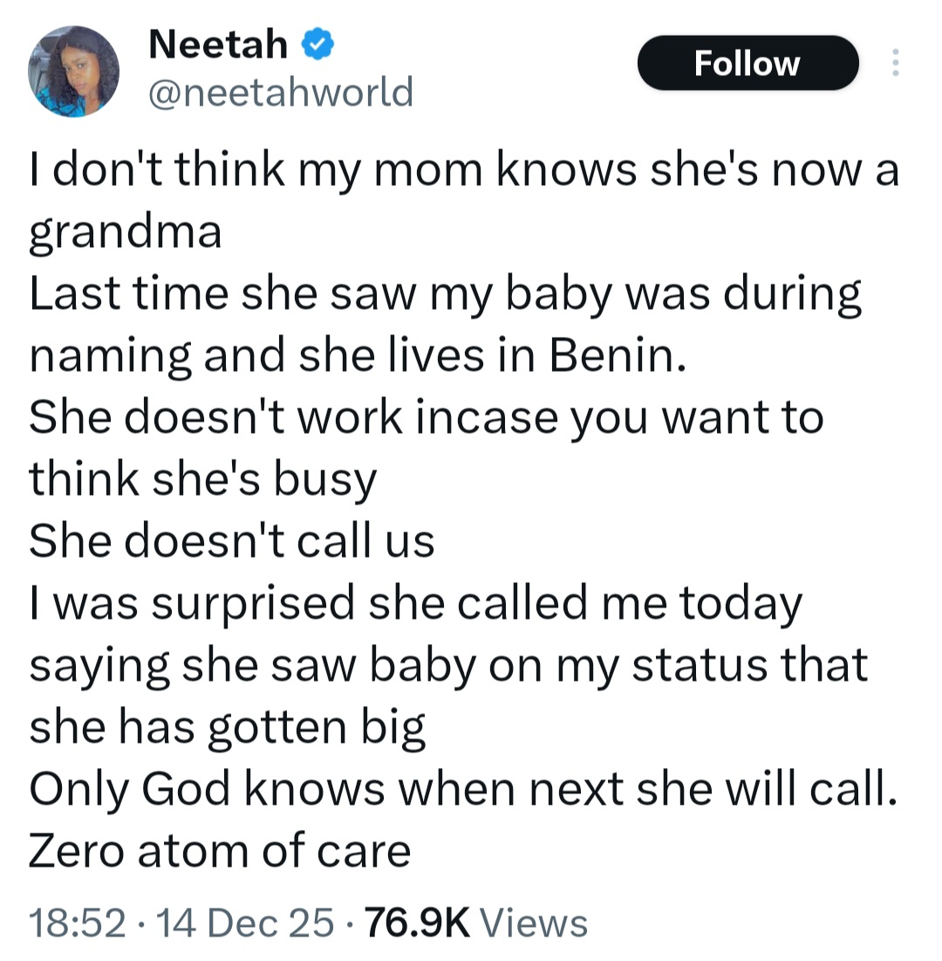
Task: Toggle follow status using the Follow control
Action: 747,62
